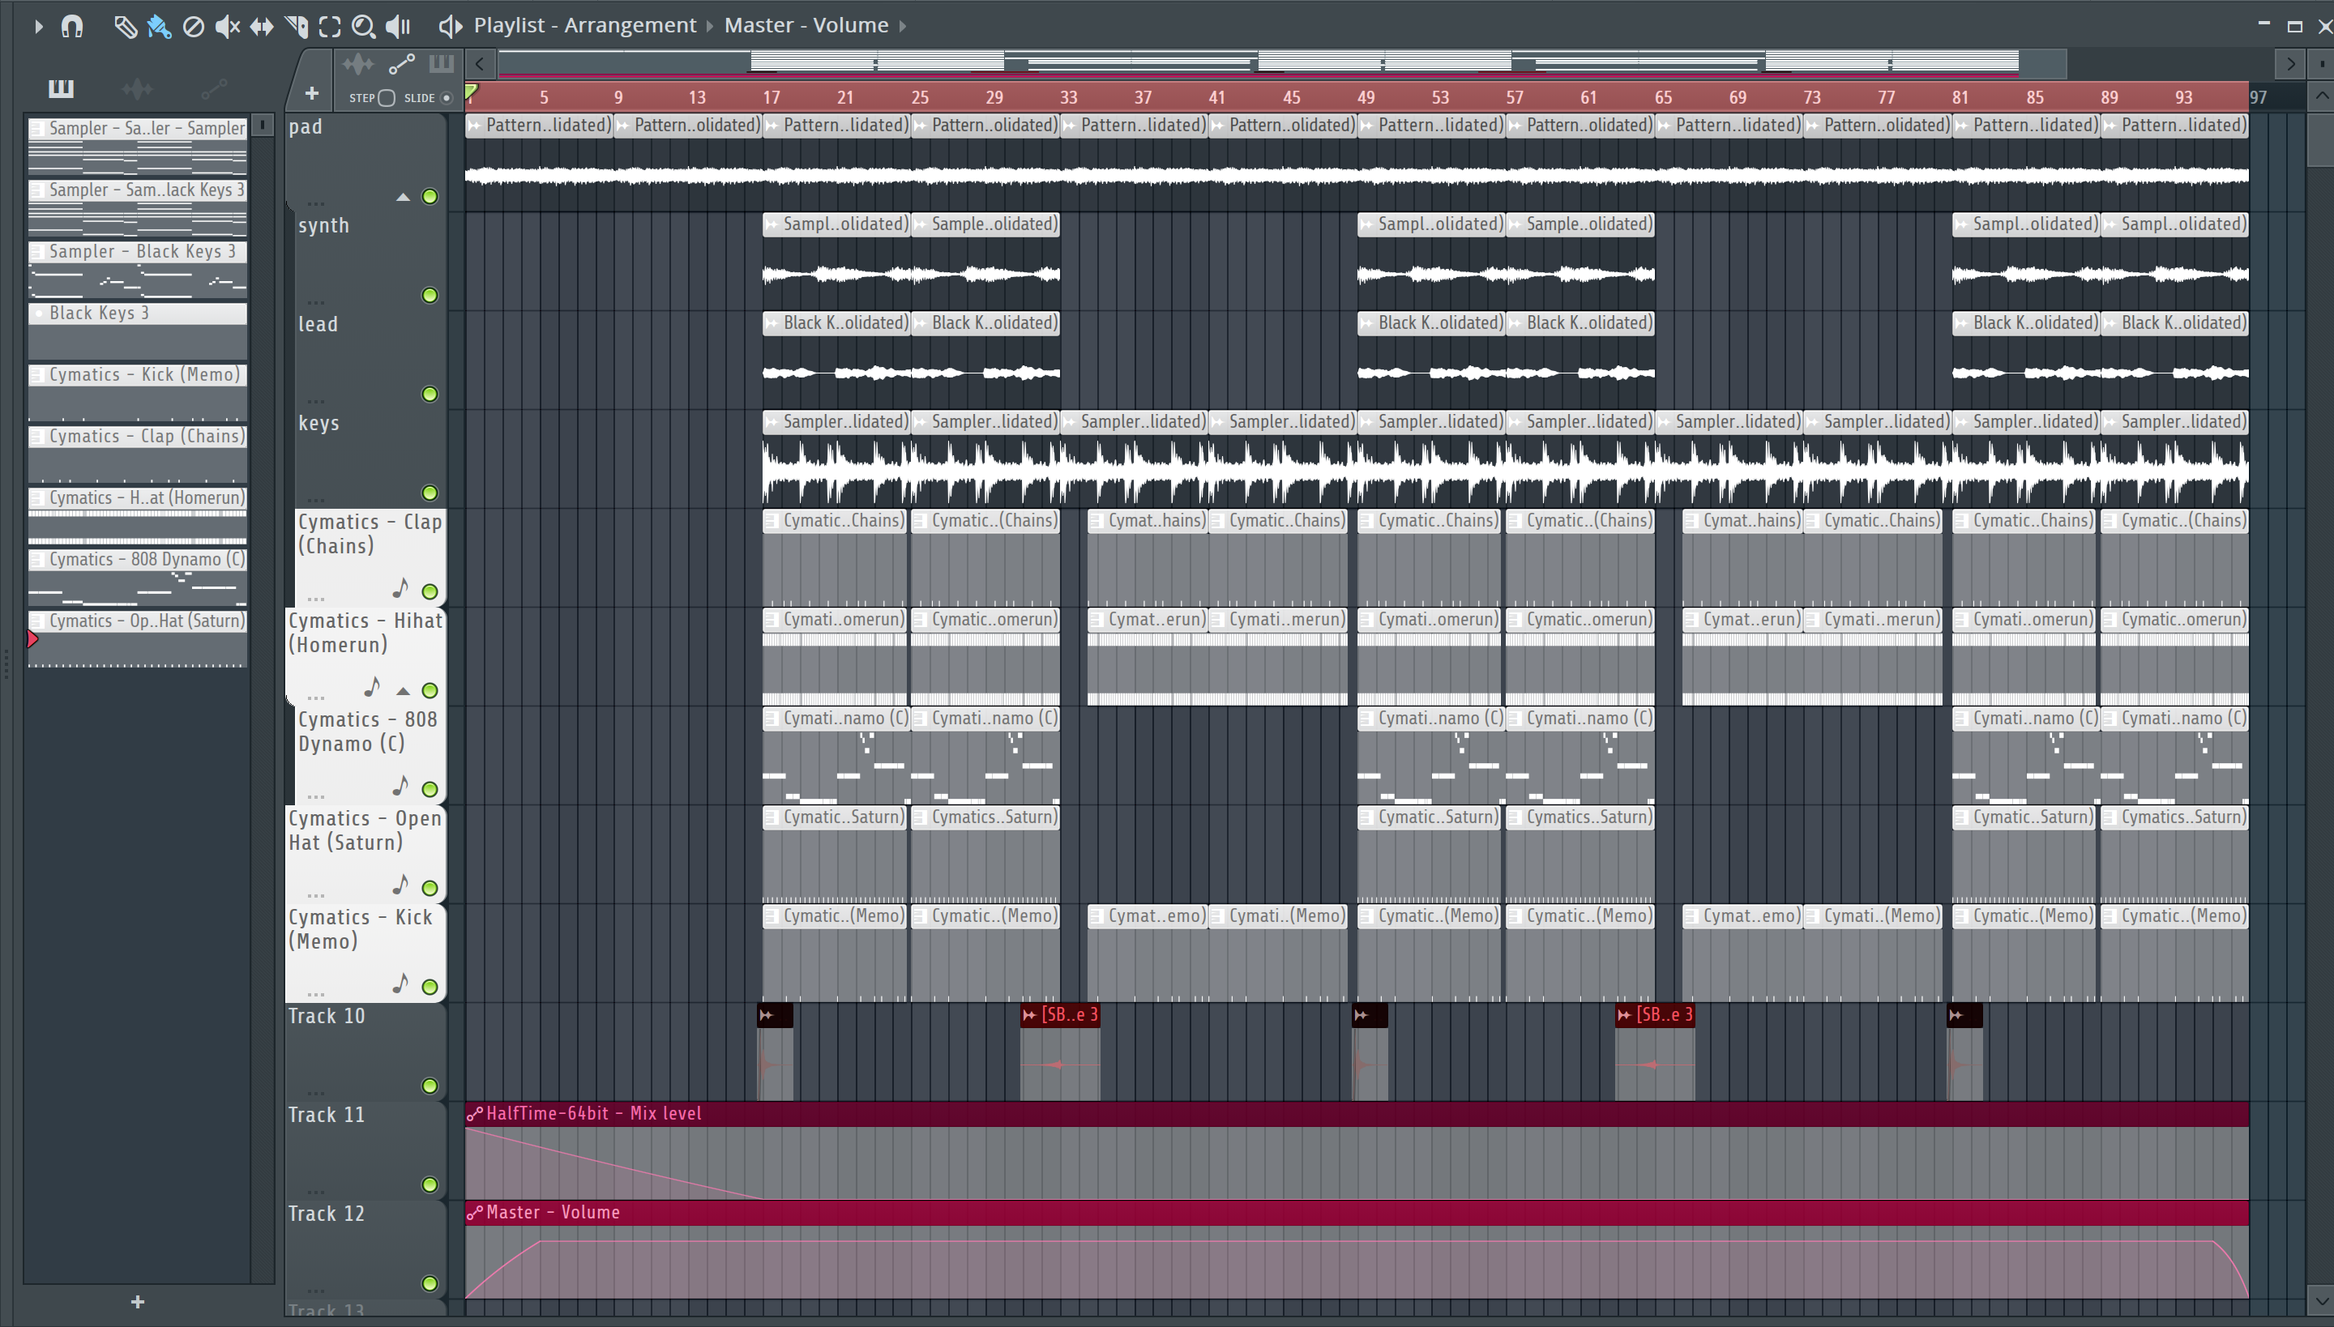Select the Delete tool
Screen dimensions: 2334x1327
coord(193,27)
